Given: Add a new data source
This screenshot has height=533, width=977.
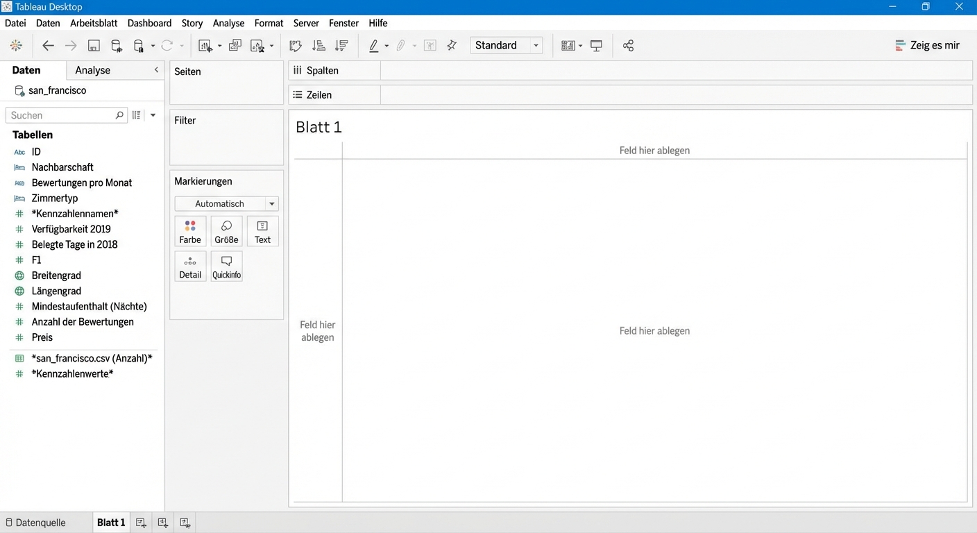Looking at the screenshot, I should click(x=117, y=46).
